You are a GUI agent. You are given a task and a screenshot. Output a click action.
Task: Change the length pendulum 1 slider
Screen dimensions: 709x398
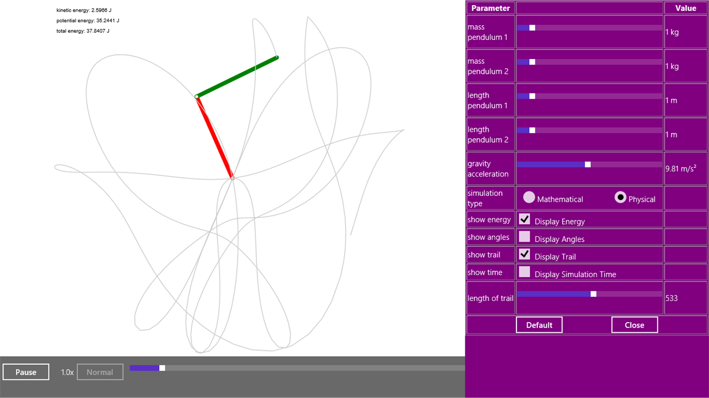click(532, 96)
